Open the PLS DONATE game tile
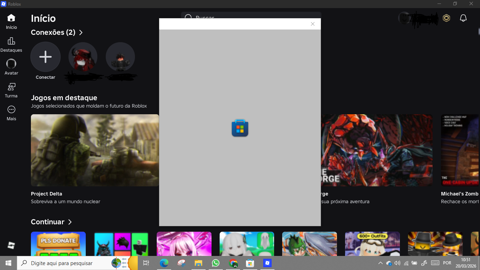Viewport: 480px width, 270px height. pos(58,244)
